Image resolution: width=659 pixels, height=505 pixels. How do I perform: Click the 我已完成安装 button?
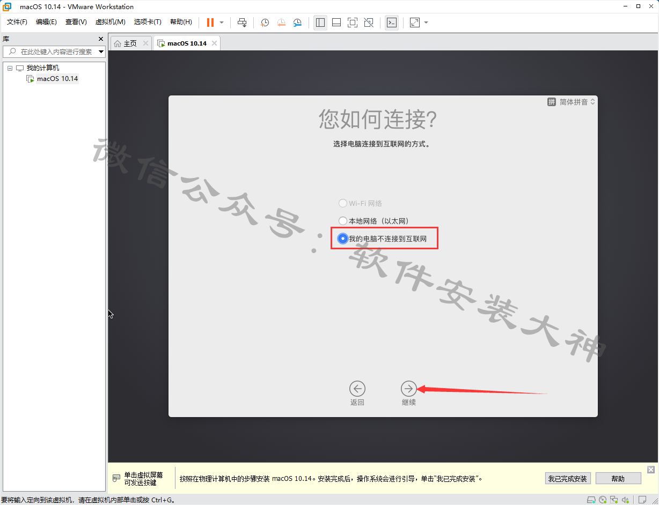click(568, 479)
